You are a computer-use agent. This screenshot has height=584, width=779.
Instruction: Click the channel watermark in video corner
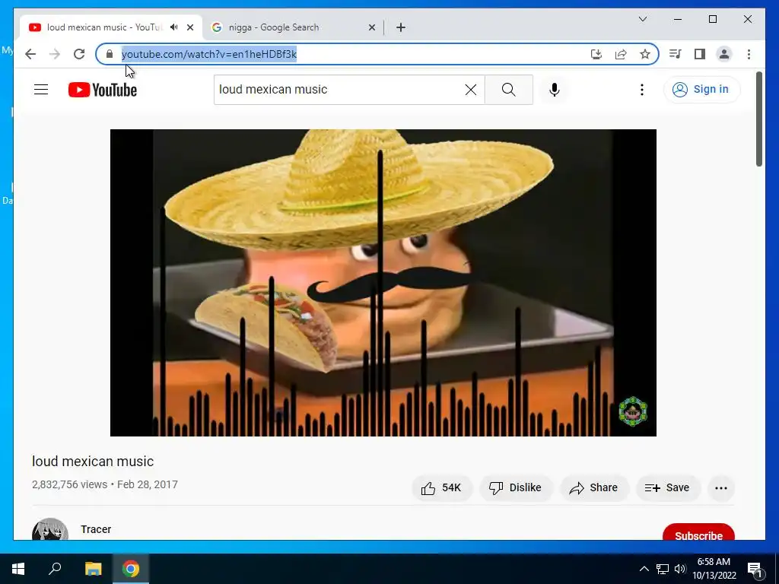coord(632,411)
